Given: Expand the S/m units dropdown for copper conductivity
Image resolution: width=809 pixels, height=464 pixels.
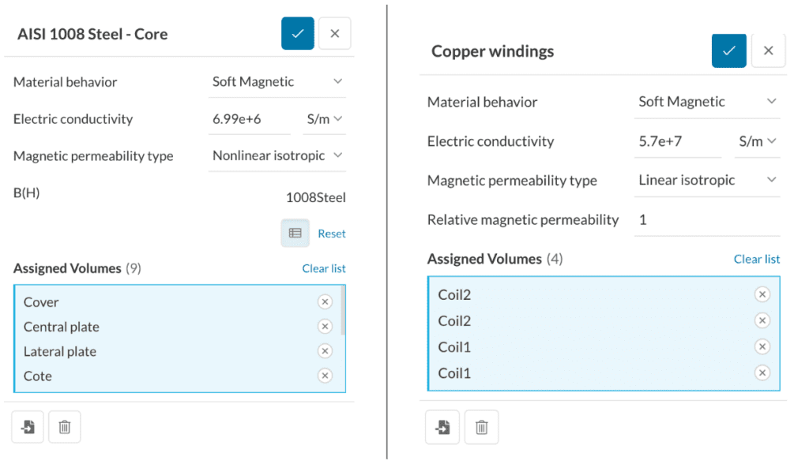Looking at the screenshot, I should coord(757,141).
